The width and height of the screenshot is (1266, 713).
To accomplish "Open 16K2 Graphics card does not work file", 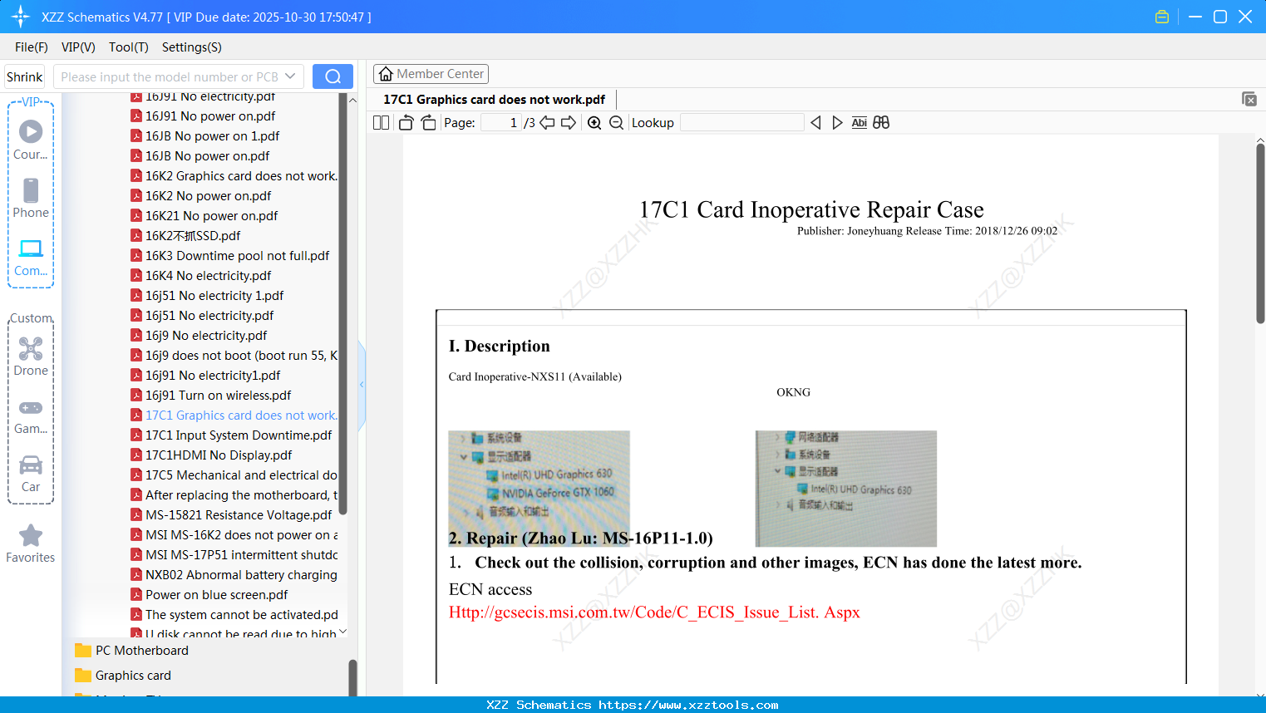I will [241, 176].
